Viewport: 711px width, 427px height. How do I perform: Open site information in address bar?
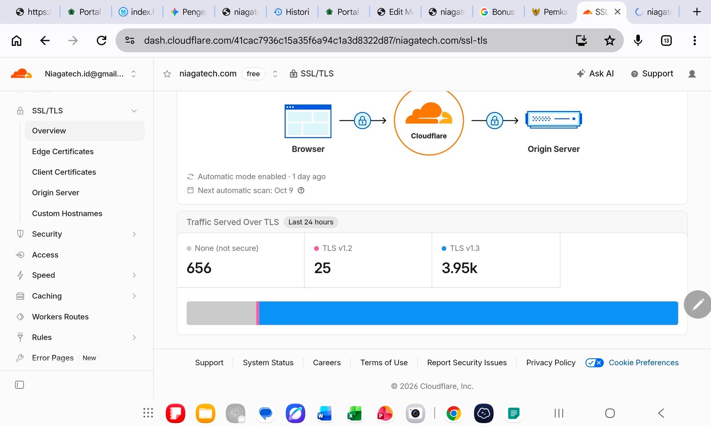pyautogui.click(x=130, y=40)
